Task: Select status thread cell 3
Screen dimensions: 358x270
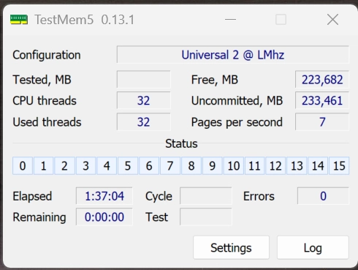Action: [85, 166]
